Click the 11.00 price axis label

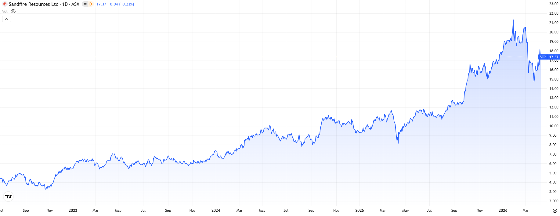(554, 117)
